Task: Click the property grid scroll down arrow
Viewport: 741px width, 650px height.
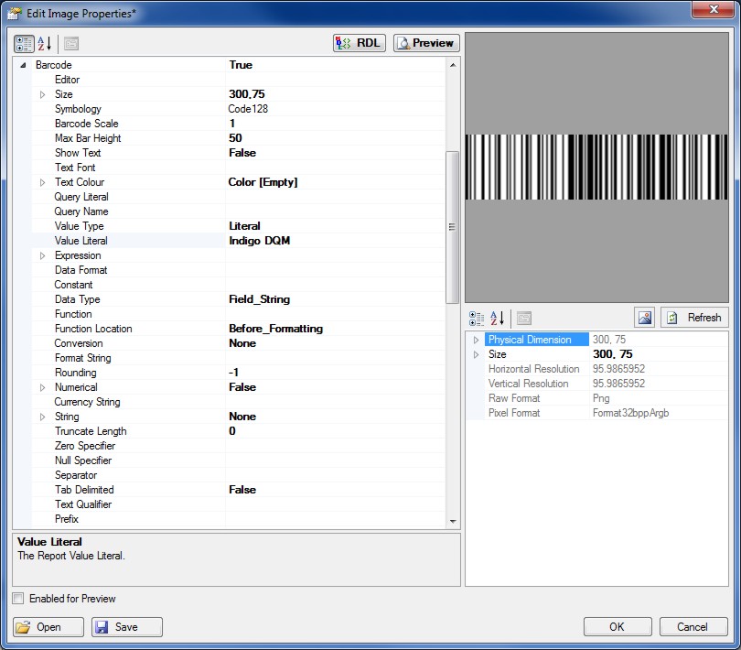Action: point(453,521)
